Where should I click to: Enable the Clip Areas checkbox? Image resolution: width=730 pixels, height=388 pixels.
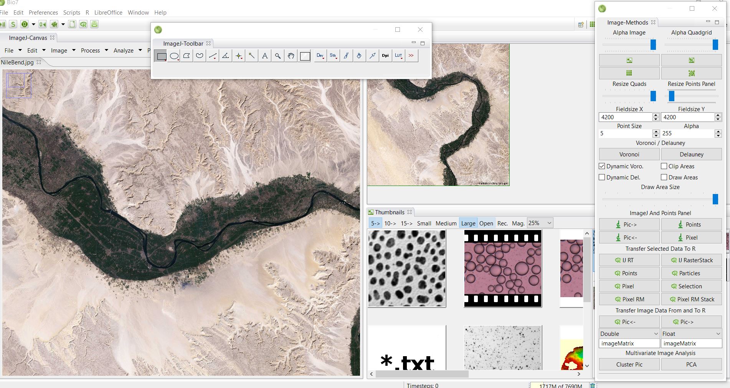(664, 166)
